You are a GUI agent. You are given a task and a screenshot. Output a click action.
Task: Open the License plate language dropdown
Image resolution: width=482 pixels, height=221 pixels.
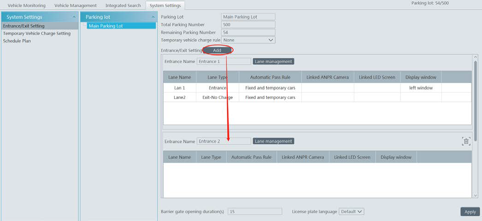tap(351, 211)
